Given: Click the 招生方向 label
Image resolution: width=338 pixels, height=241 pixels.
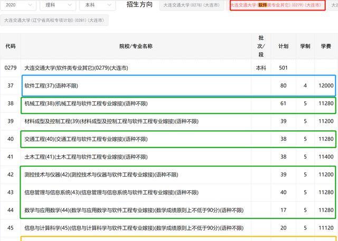Looking at the screenshot, I should click(x=139, y=4).
